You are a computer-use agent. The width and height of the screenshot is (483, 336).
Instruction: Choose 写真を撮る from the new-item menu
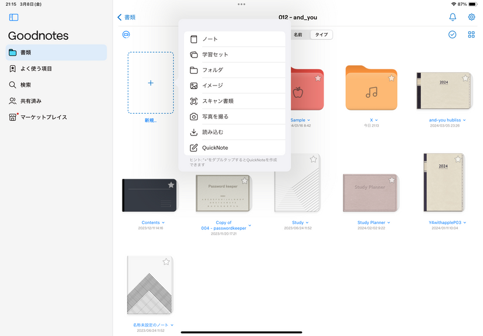click(234, 117)
